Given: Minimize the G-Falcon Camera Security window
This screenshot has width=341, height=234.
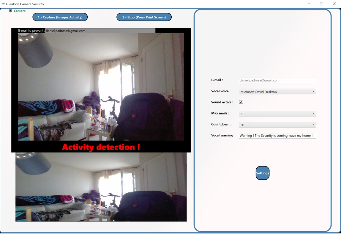Looking at the screenshot, I should point(309,4).
